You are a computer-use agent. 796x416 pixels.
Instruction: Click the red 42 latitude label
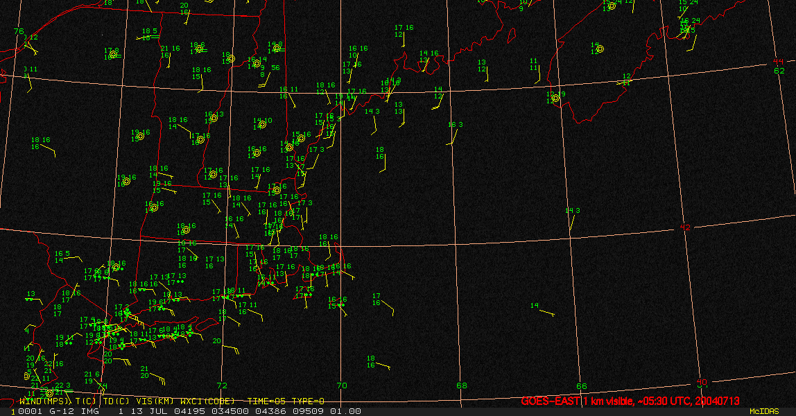pyautogui.click(x=685, y=227)
